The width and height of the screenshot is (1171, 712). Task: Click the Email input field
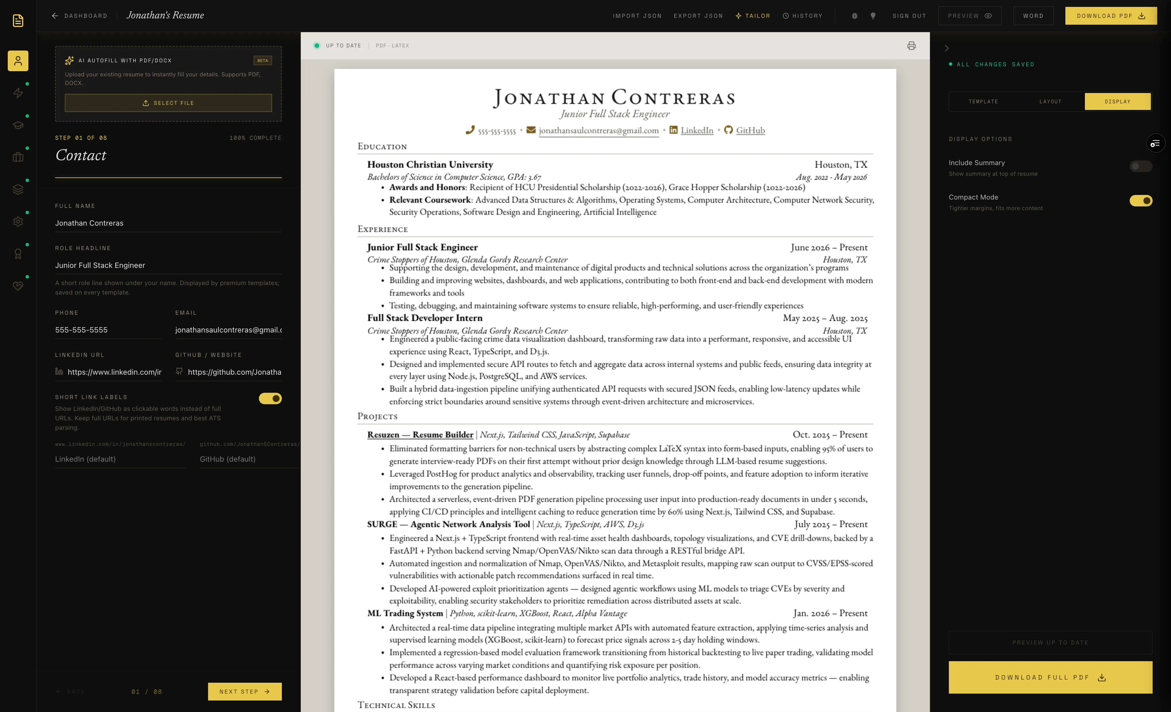[228, 330]
